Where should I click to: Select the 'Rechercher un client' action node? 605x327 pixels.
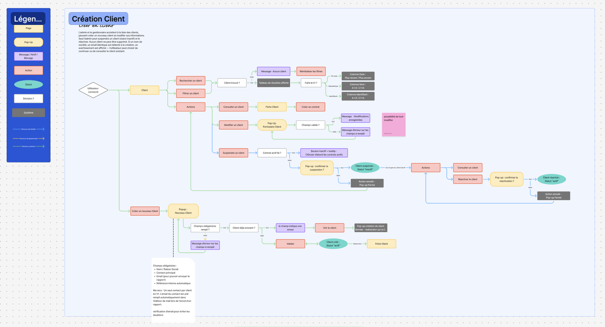point(191,81)
